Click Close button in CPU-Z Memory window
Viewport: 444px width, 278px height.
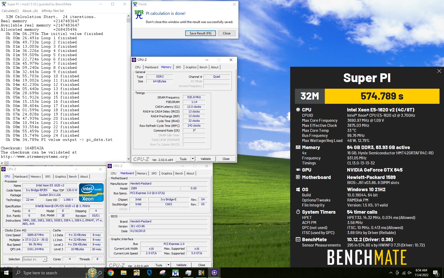click(x=226, y=159)
